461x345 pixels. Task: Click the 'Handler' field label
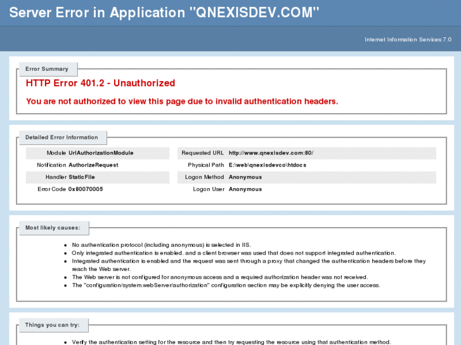(x=56, y=177)
